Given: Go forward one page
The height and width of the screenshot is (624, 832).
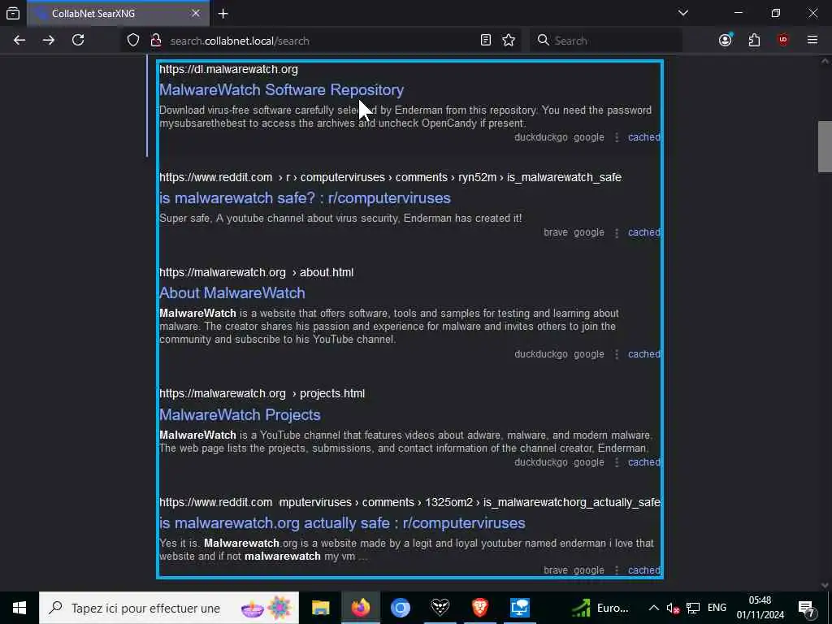Looking at the screenshot, I should click(49, 41).
